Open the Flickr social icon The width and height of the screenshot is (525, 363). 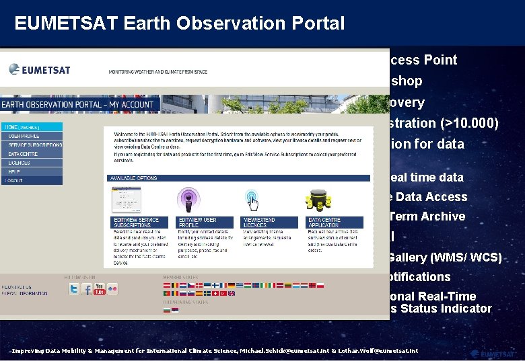112,289
